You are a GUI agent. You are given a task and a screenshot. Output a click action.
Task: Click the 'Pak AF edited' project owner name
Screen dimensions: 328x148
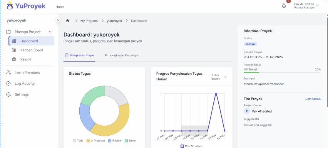point(262,111)
